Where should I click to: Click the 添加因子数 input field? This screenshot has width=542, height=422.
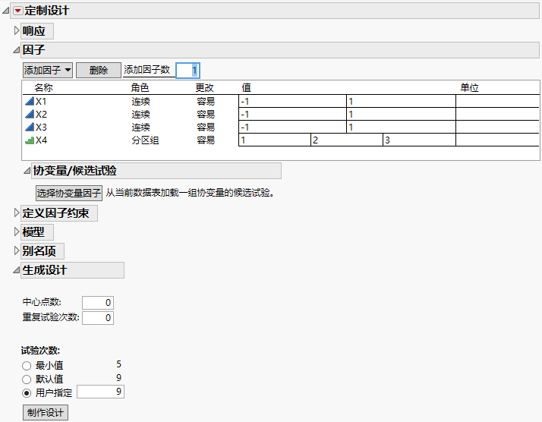pyautogui.click(x=187, y=71)
